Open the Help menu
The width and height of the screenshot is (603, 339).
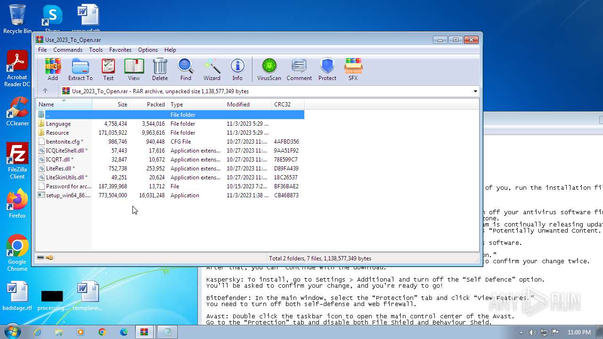point(170,50)
